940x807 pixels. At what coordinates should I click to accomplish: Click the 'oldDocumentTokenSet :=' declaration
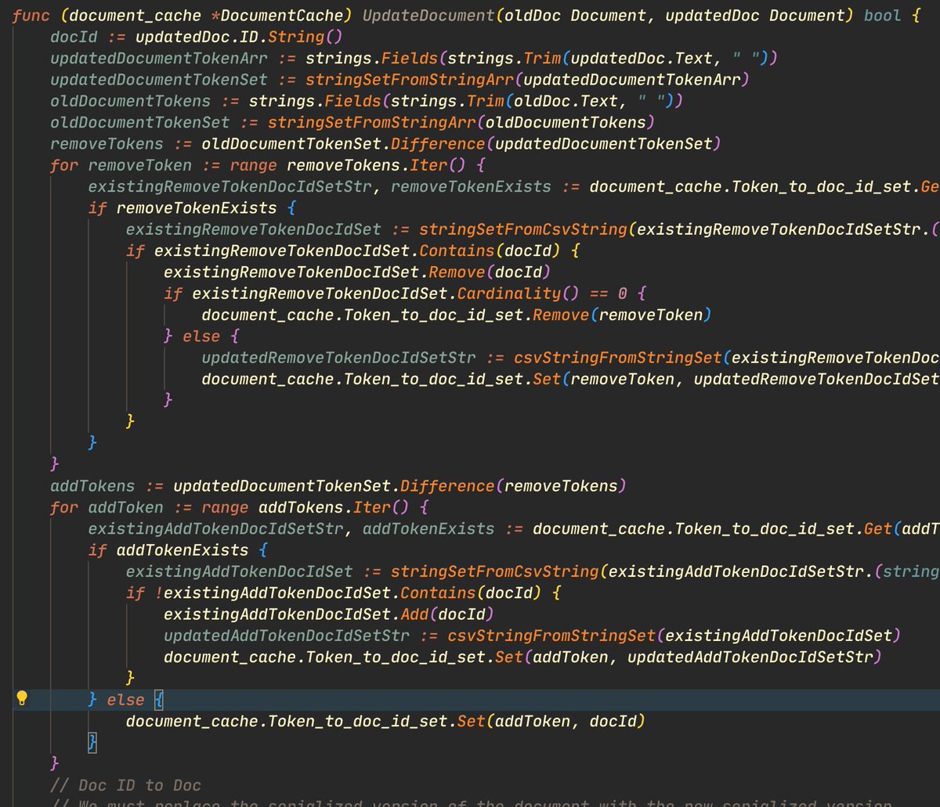154,122
